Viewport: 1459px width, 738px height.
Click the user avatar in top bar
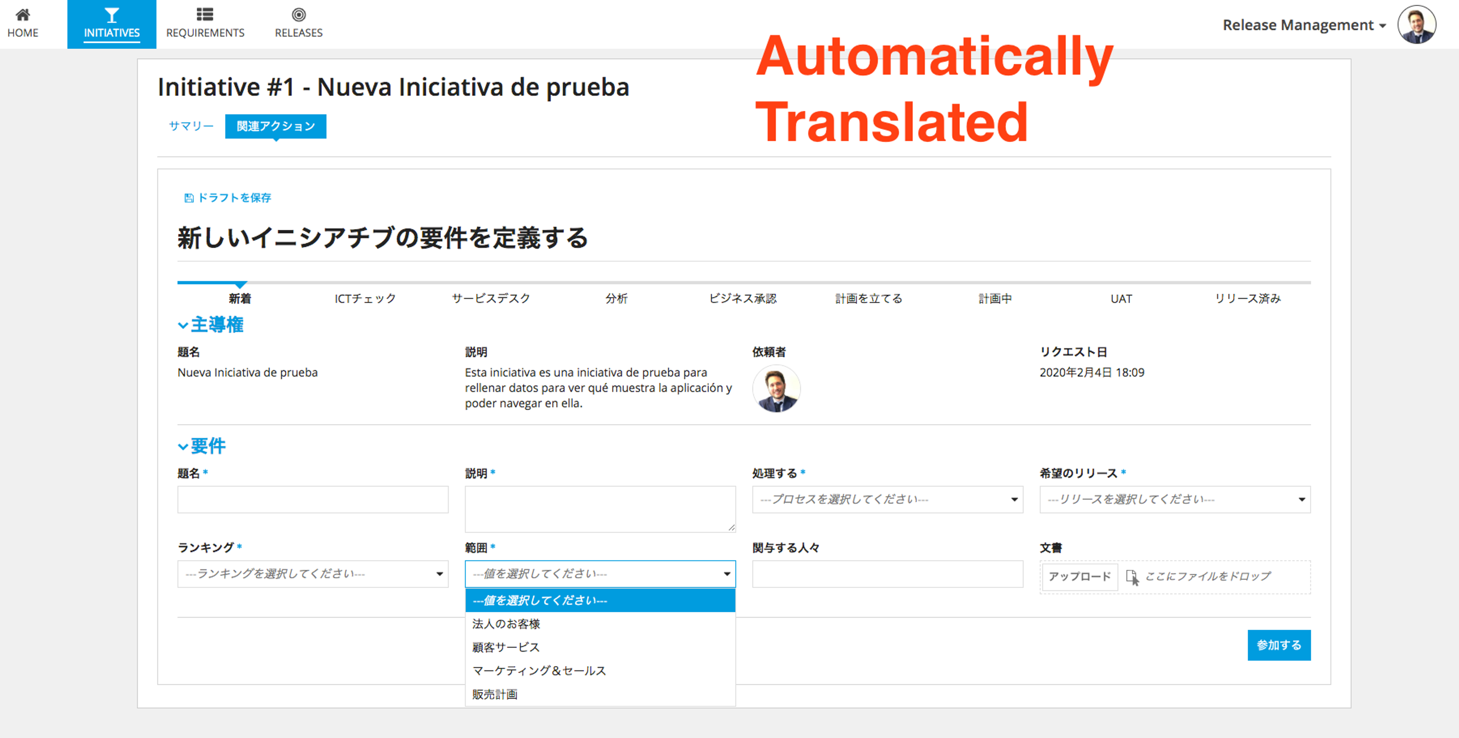[1416, 25]
